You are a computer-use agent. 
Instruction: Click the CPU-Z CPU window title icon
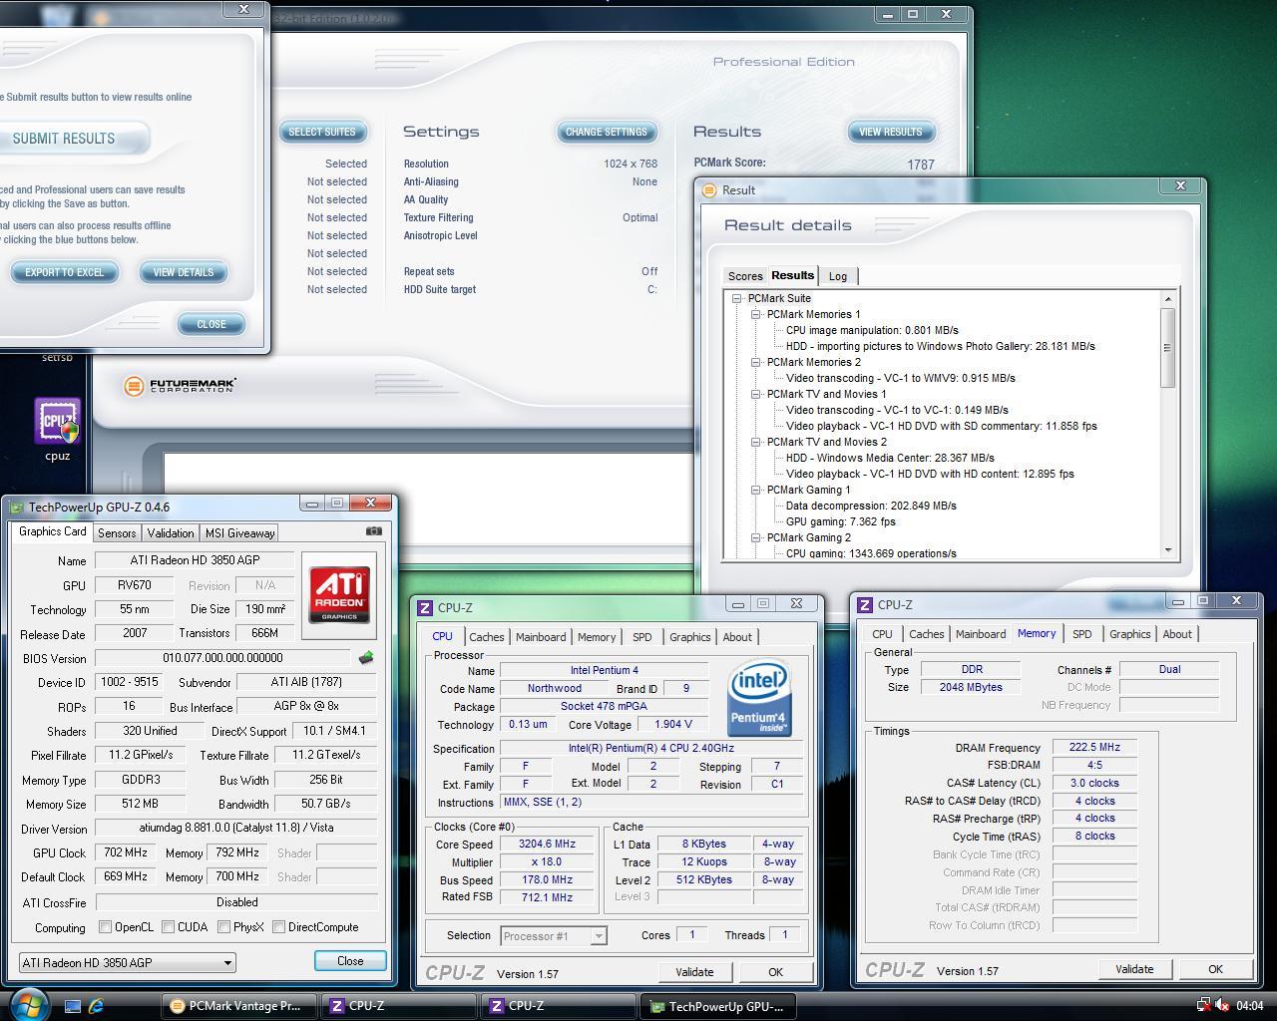pyautogui.click(x=425, y=607)
